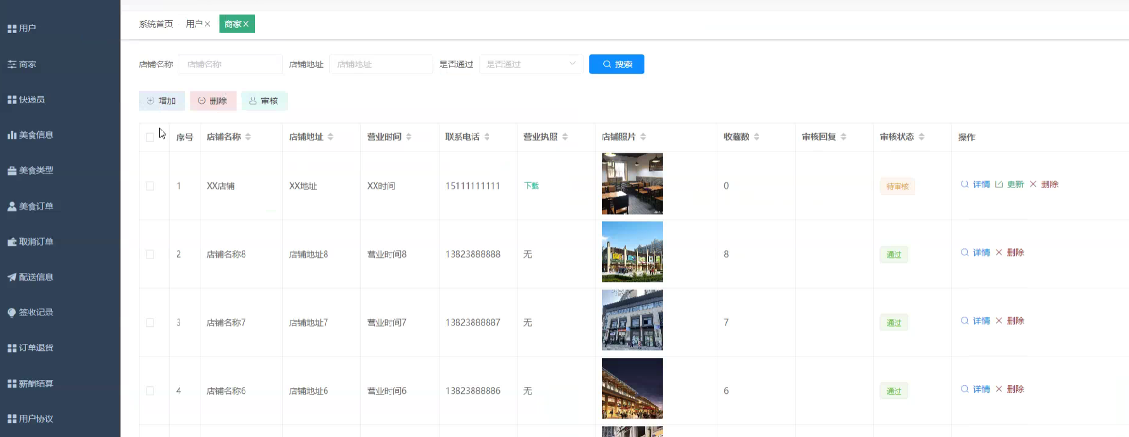Open the 快递员 menu in sidebar
This screenshot has height=437, width=1129.
(x=32, y=99)
